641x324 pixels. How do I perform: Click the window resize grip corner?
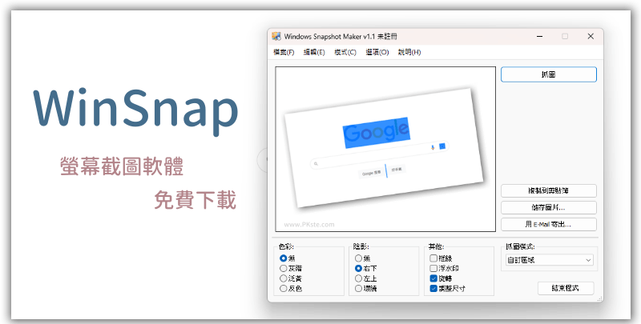point(599,298)
